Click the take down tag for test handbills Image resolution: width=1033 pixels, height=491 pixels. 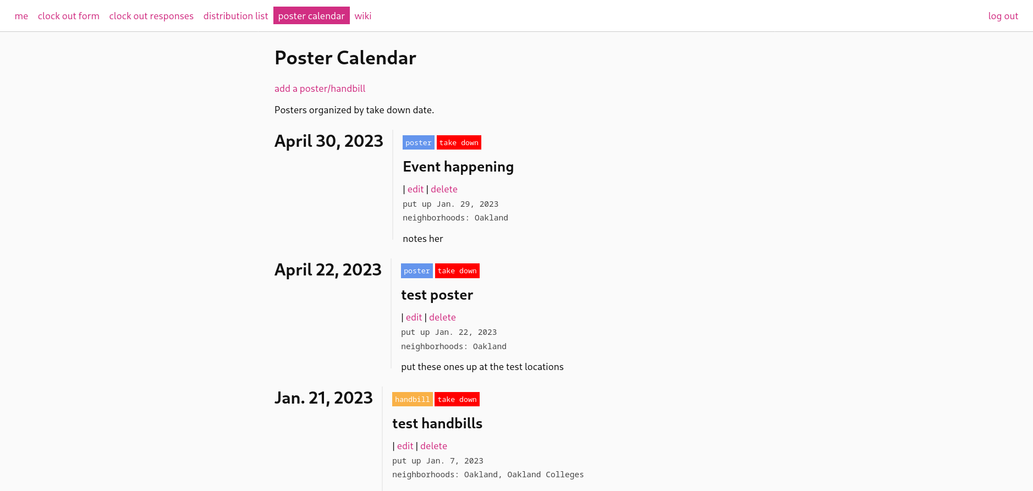coord(457,399)
